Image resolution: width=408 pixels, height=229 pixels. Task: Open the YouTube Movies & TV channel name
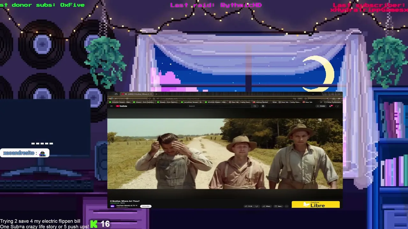click(x=126, y=205)
